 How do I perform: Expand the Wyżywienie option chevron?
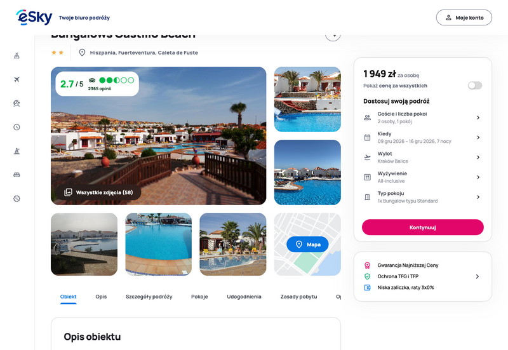(x=478, y=177)
